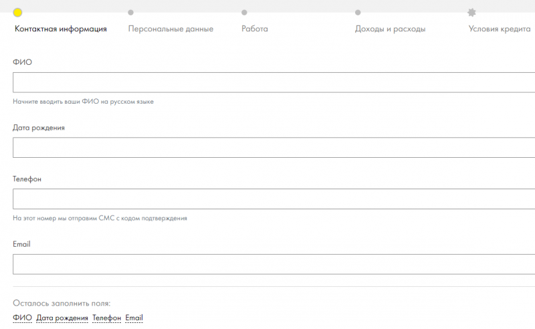Open the Доходы и расходы step
Screen dimensions: 535x329
390,29
